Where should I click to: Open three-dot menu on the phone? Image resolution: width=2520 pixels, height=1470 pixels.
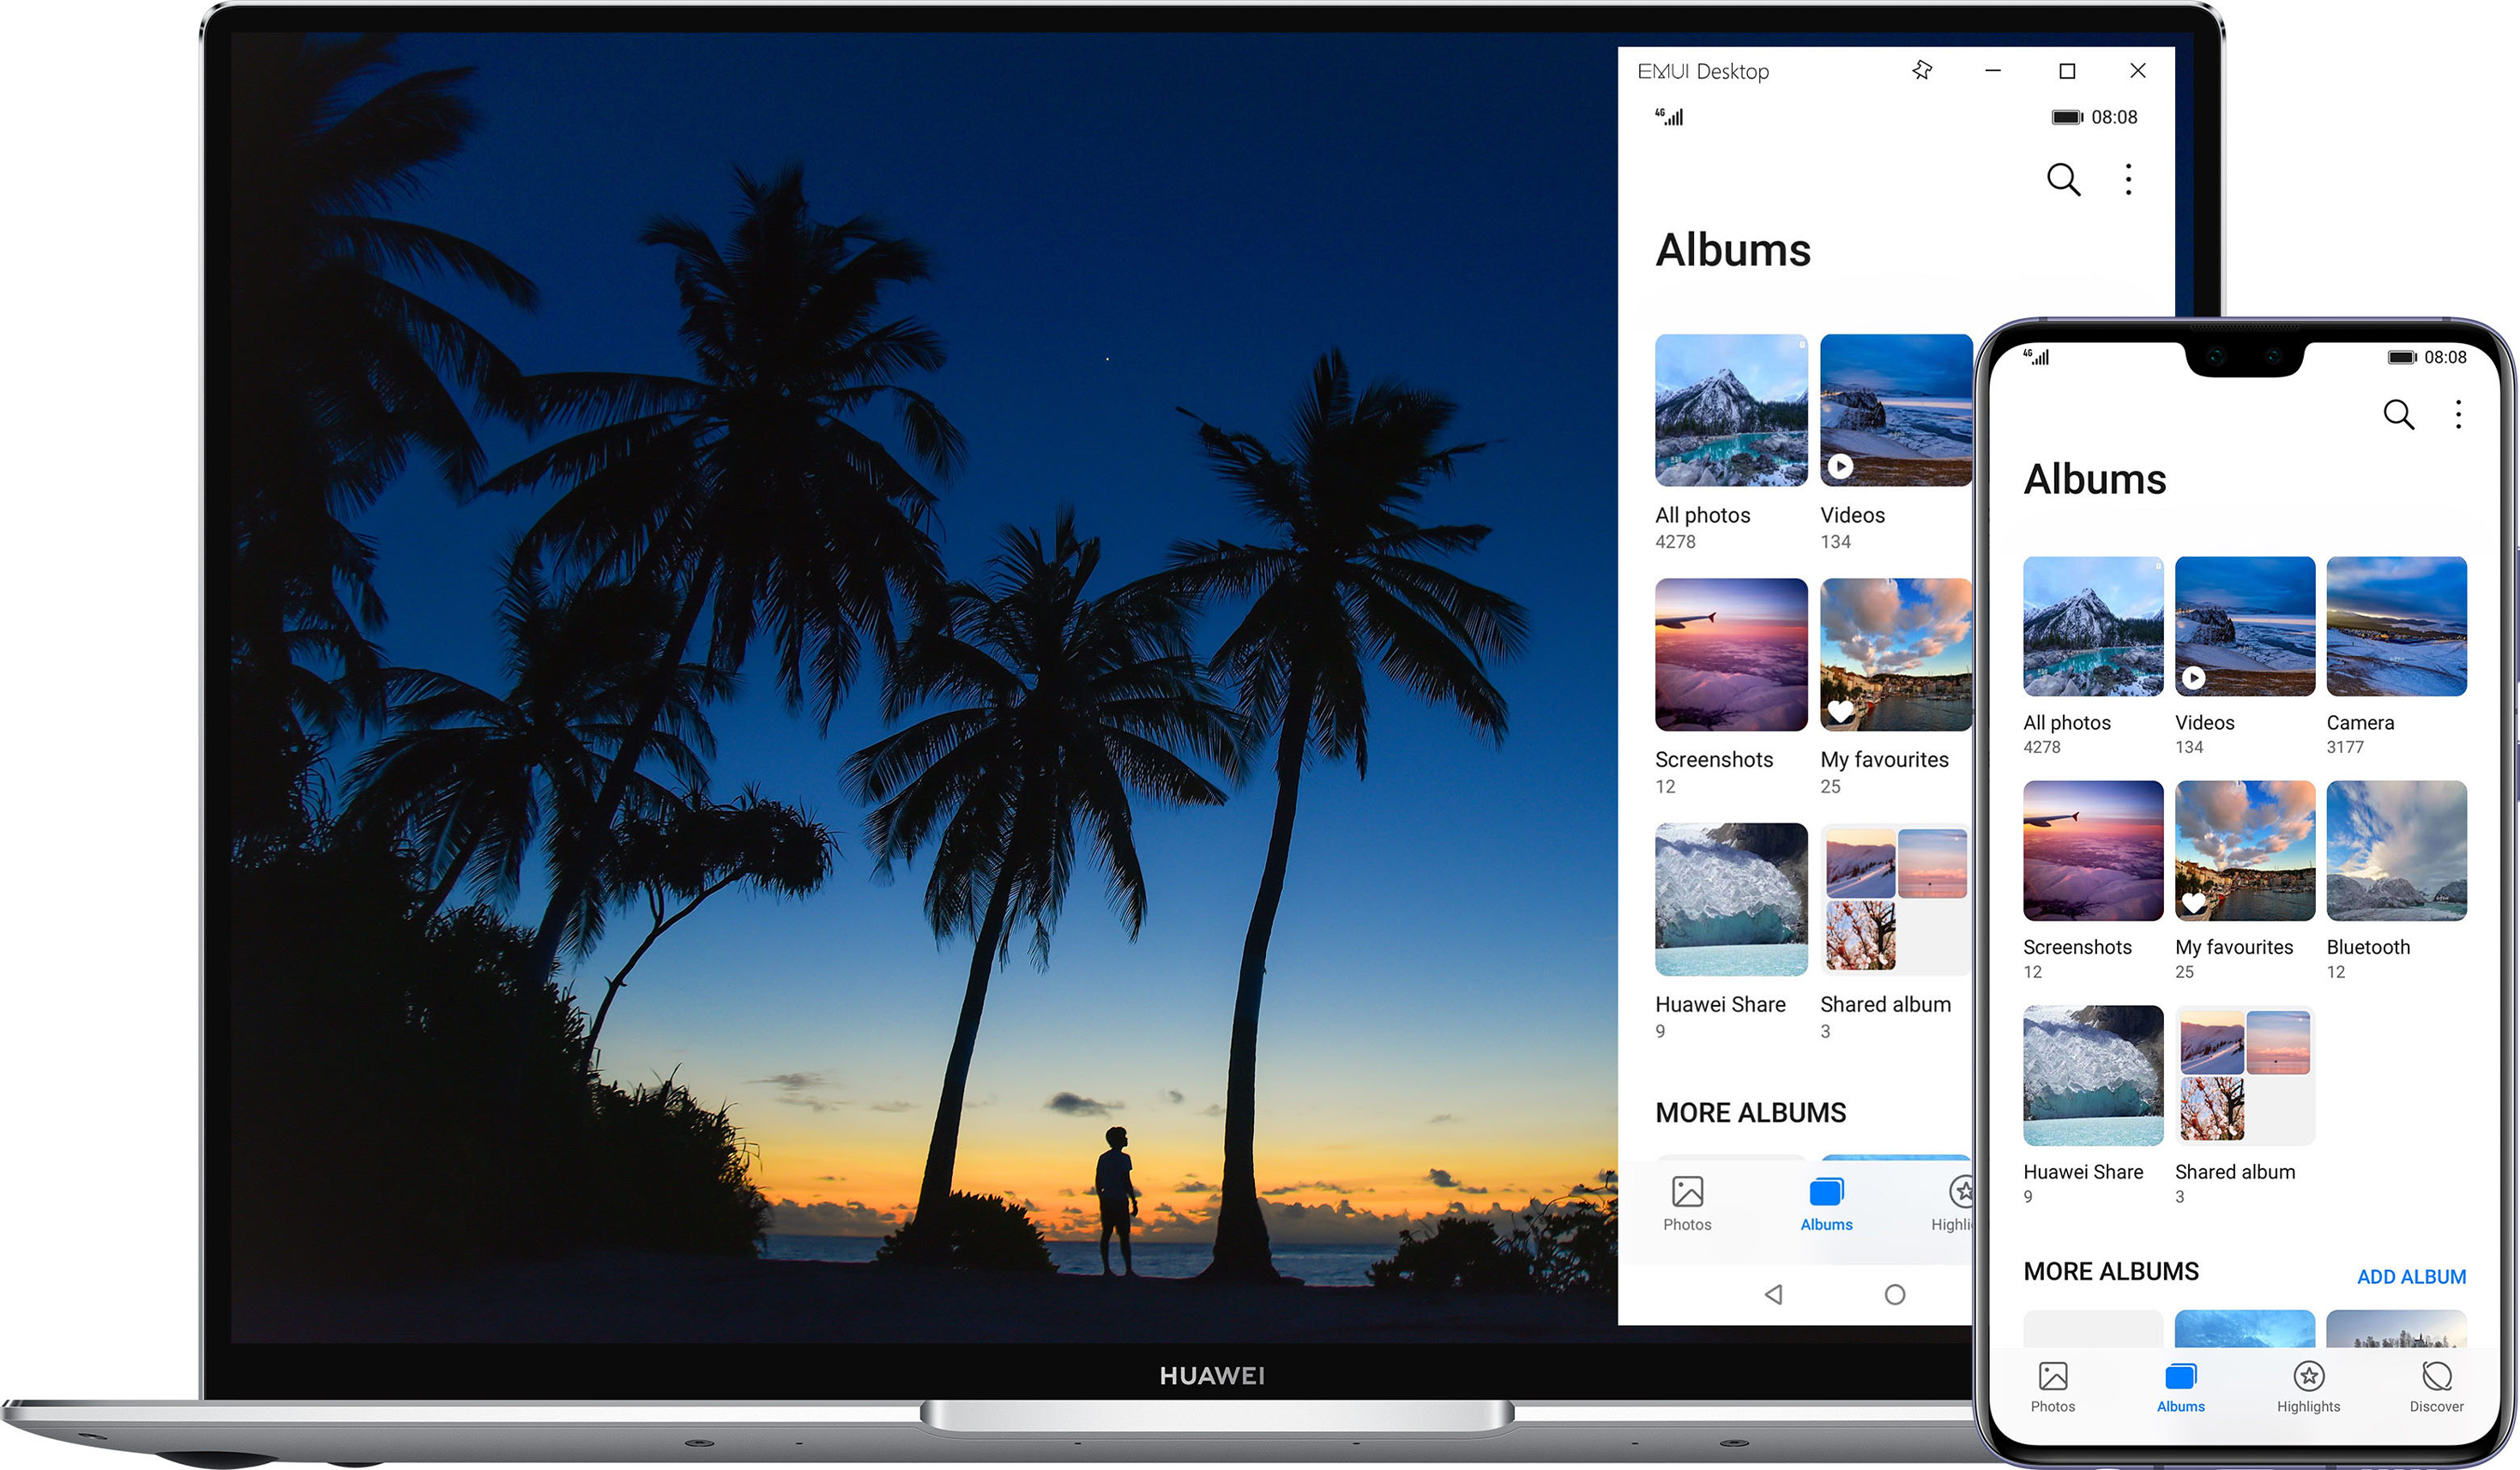(x=2458, y=414)
